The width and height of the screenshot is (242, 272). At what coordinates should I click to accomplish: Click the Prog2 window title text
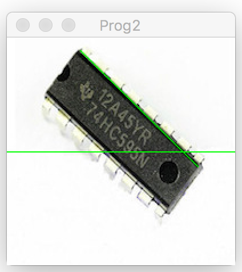pos(120,26)
